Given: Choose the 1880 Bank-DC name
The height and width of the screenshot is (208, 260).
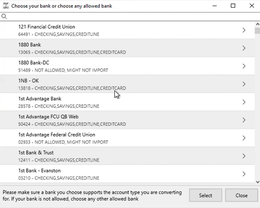Looking at the screenshot, I should [34, 63].
